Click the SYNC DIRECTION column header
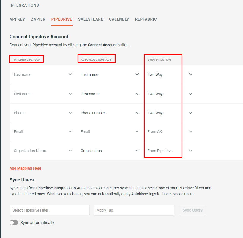This screenshot has height=238, width=243. coord(159,59)
